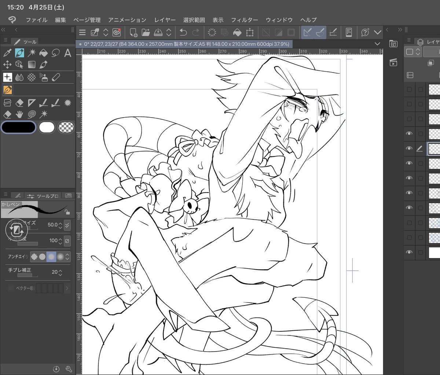Redo the action

(196, 32)
